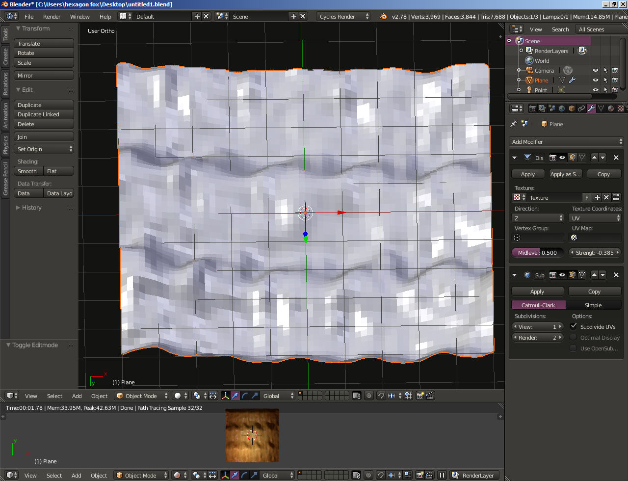
Task: Click the Duplicate Linked button
Action: pyautogui.click(x=44, y=114)
